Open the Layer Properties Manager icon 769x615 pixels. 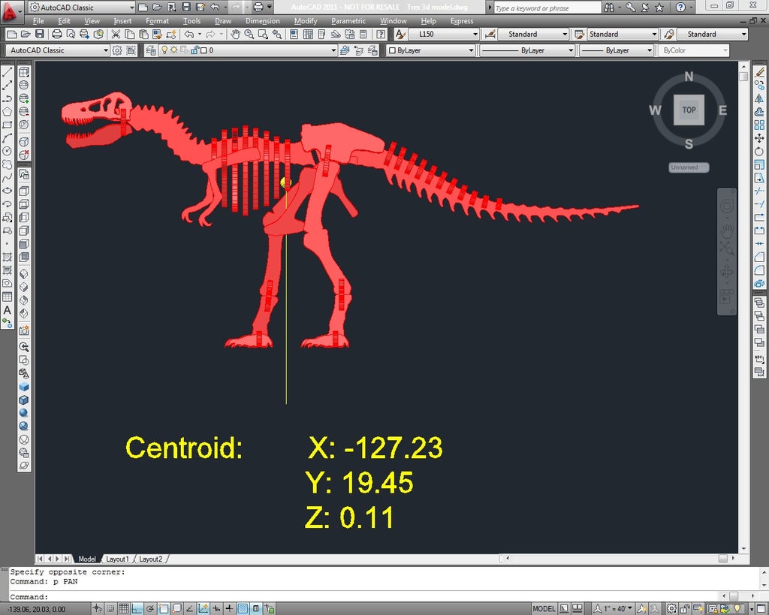[151, 50]
